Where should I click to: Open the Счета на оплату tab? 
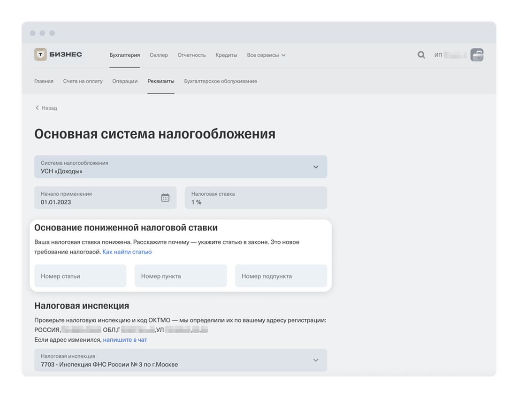point(83,81)
